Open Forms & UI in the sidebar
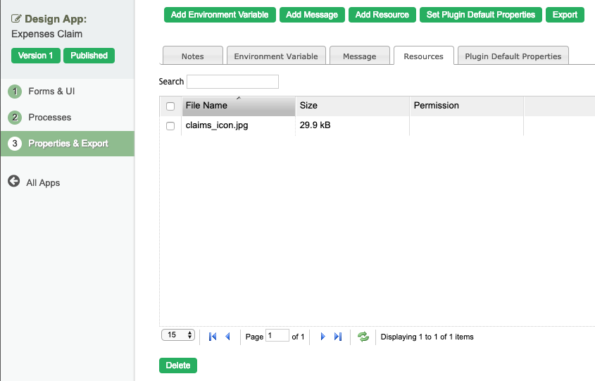This screenshot has width=595, height=381. (51, 92)
